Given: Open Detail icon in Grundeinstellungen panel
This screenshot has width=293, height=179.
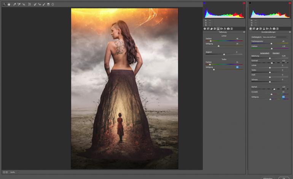Looking at the screenshot, I should tap(257, 29).
